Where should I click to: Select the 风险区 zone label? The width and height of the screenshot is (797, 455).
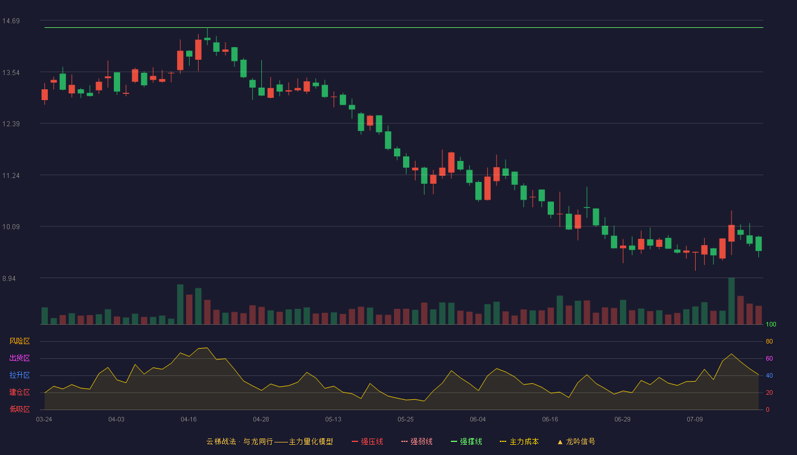click(x=19, y=341)
